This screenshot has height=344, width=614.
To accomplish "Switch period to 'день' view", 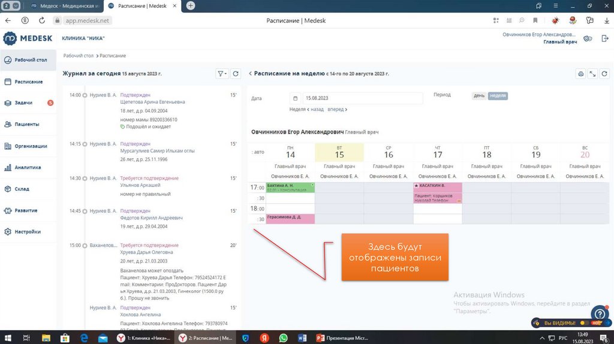I will click(479, 95).
